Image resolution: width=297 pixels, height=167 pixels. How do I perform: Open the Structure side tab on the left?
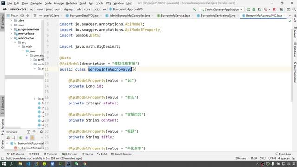(2, 105)
